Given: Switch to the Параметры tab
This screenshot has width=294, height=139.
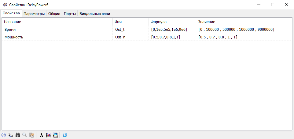Looking at the screenshot, I should click(x=34, y=14).
